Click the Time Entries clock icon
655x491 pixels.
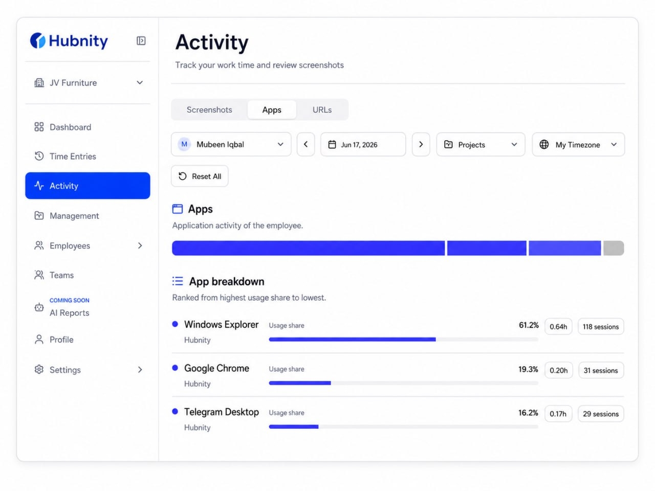coord(39,156)
